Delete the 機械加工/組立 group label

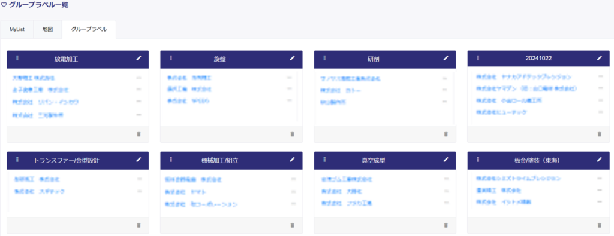pos(292,225)
